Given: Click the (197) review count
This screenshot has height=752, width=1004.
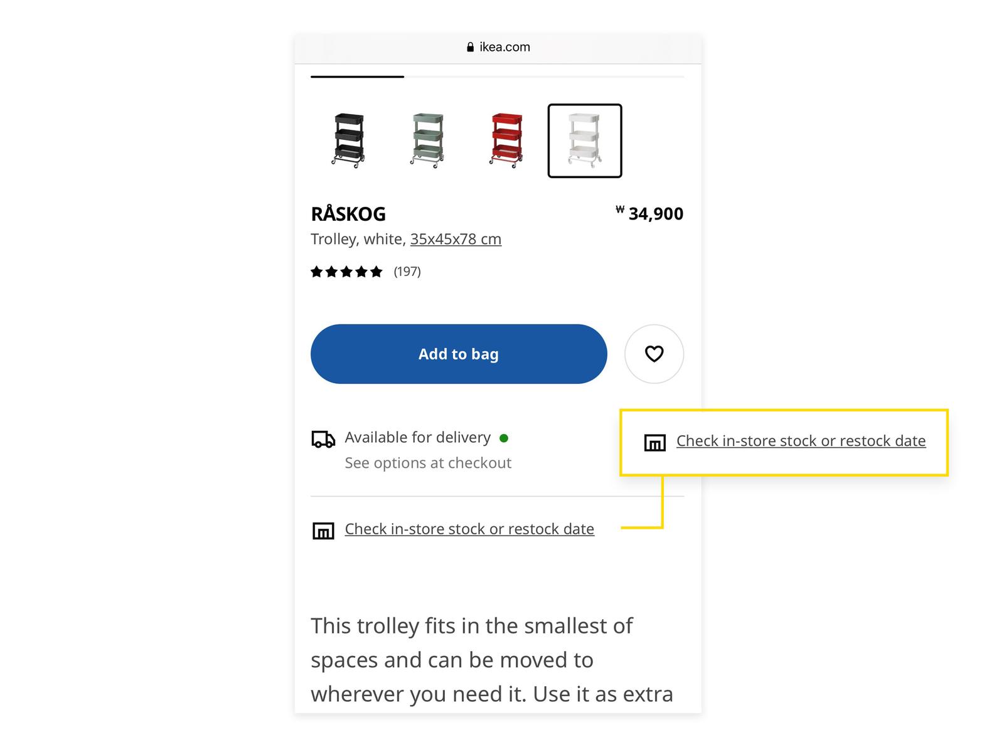Looking at the screenshot, I should (407, 271).
